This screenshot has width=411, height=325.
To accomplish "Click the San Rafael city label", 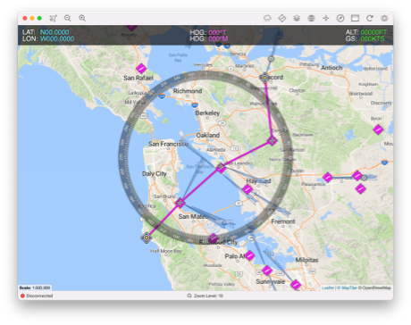I will (138, 78).
